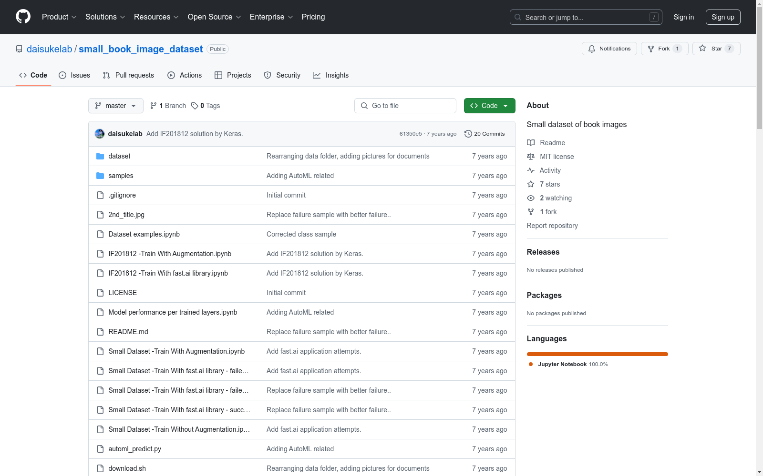Click the branch icon beside 1 Branch
The image size is (763, 476).
pos(154,106)
